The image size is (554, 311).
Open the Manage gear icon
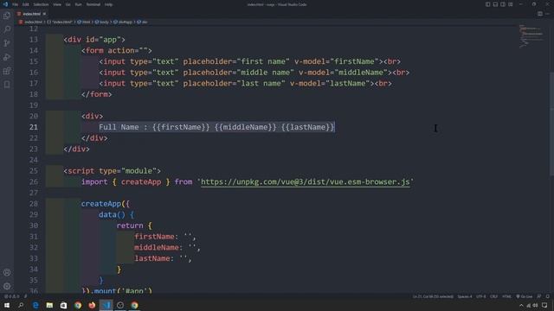pyautogui.click(x=7, y=286)
